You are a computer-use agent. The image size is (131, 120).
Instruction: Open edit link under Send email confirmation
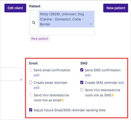click(x=37, y=75)
